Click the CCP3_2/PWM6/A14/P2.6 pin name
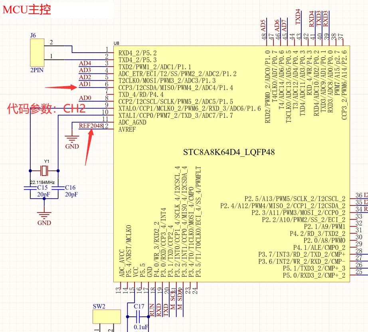Image resolution: width=368 pixels, height=332 pixels. click(x=344, y=85)
